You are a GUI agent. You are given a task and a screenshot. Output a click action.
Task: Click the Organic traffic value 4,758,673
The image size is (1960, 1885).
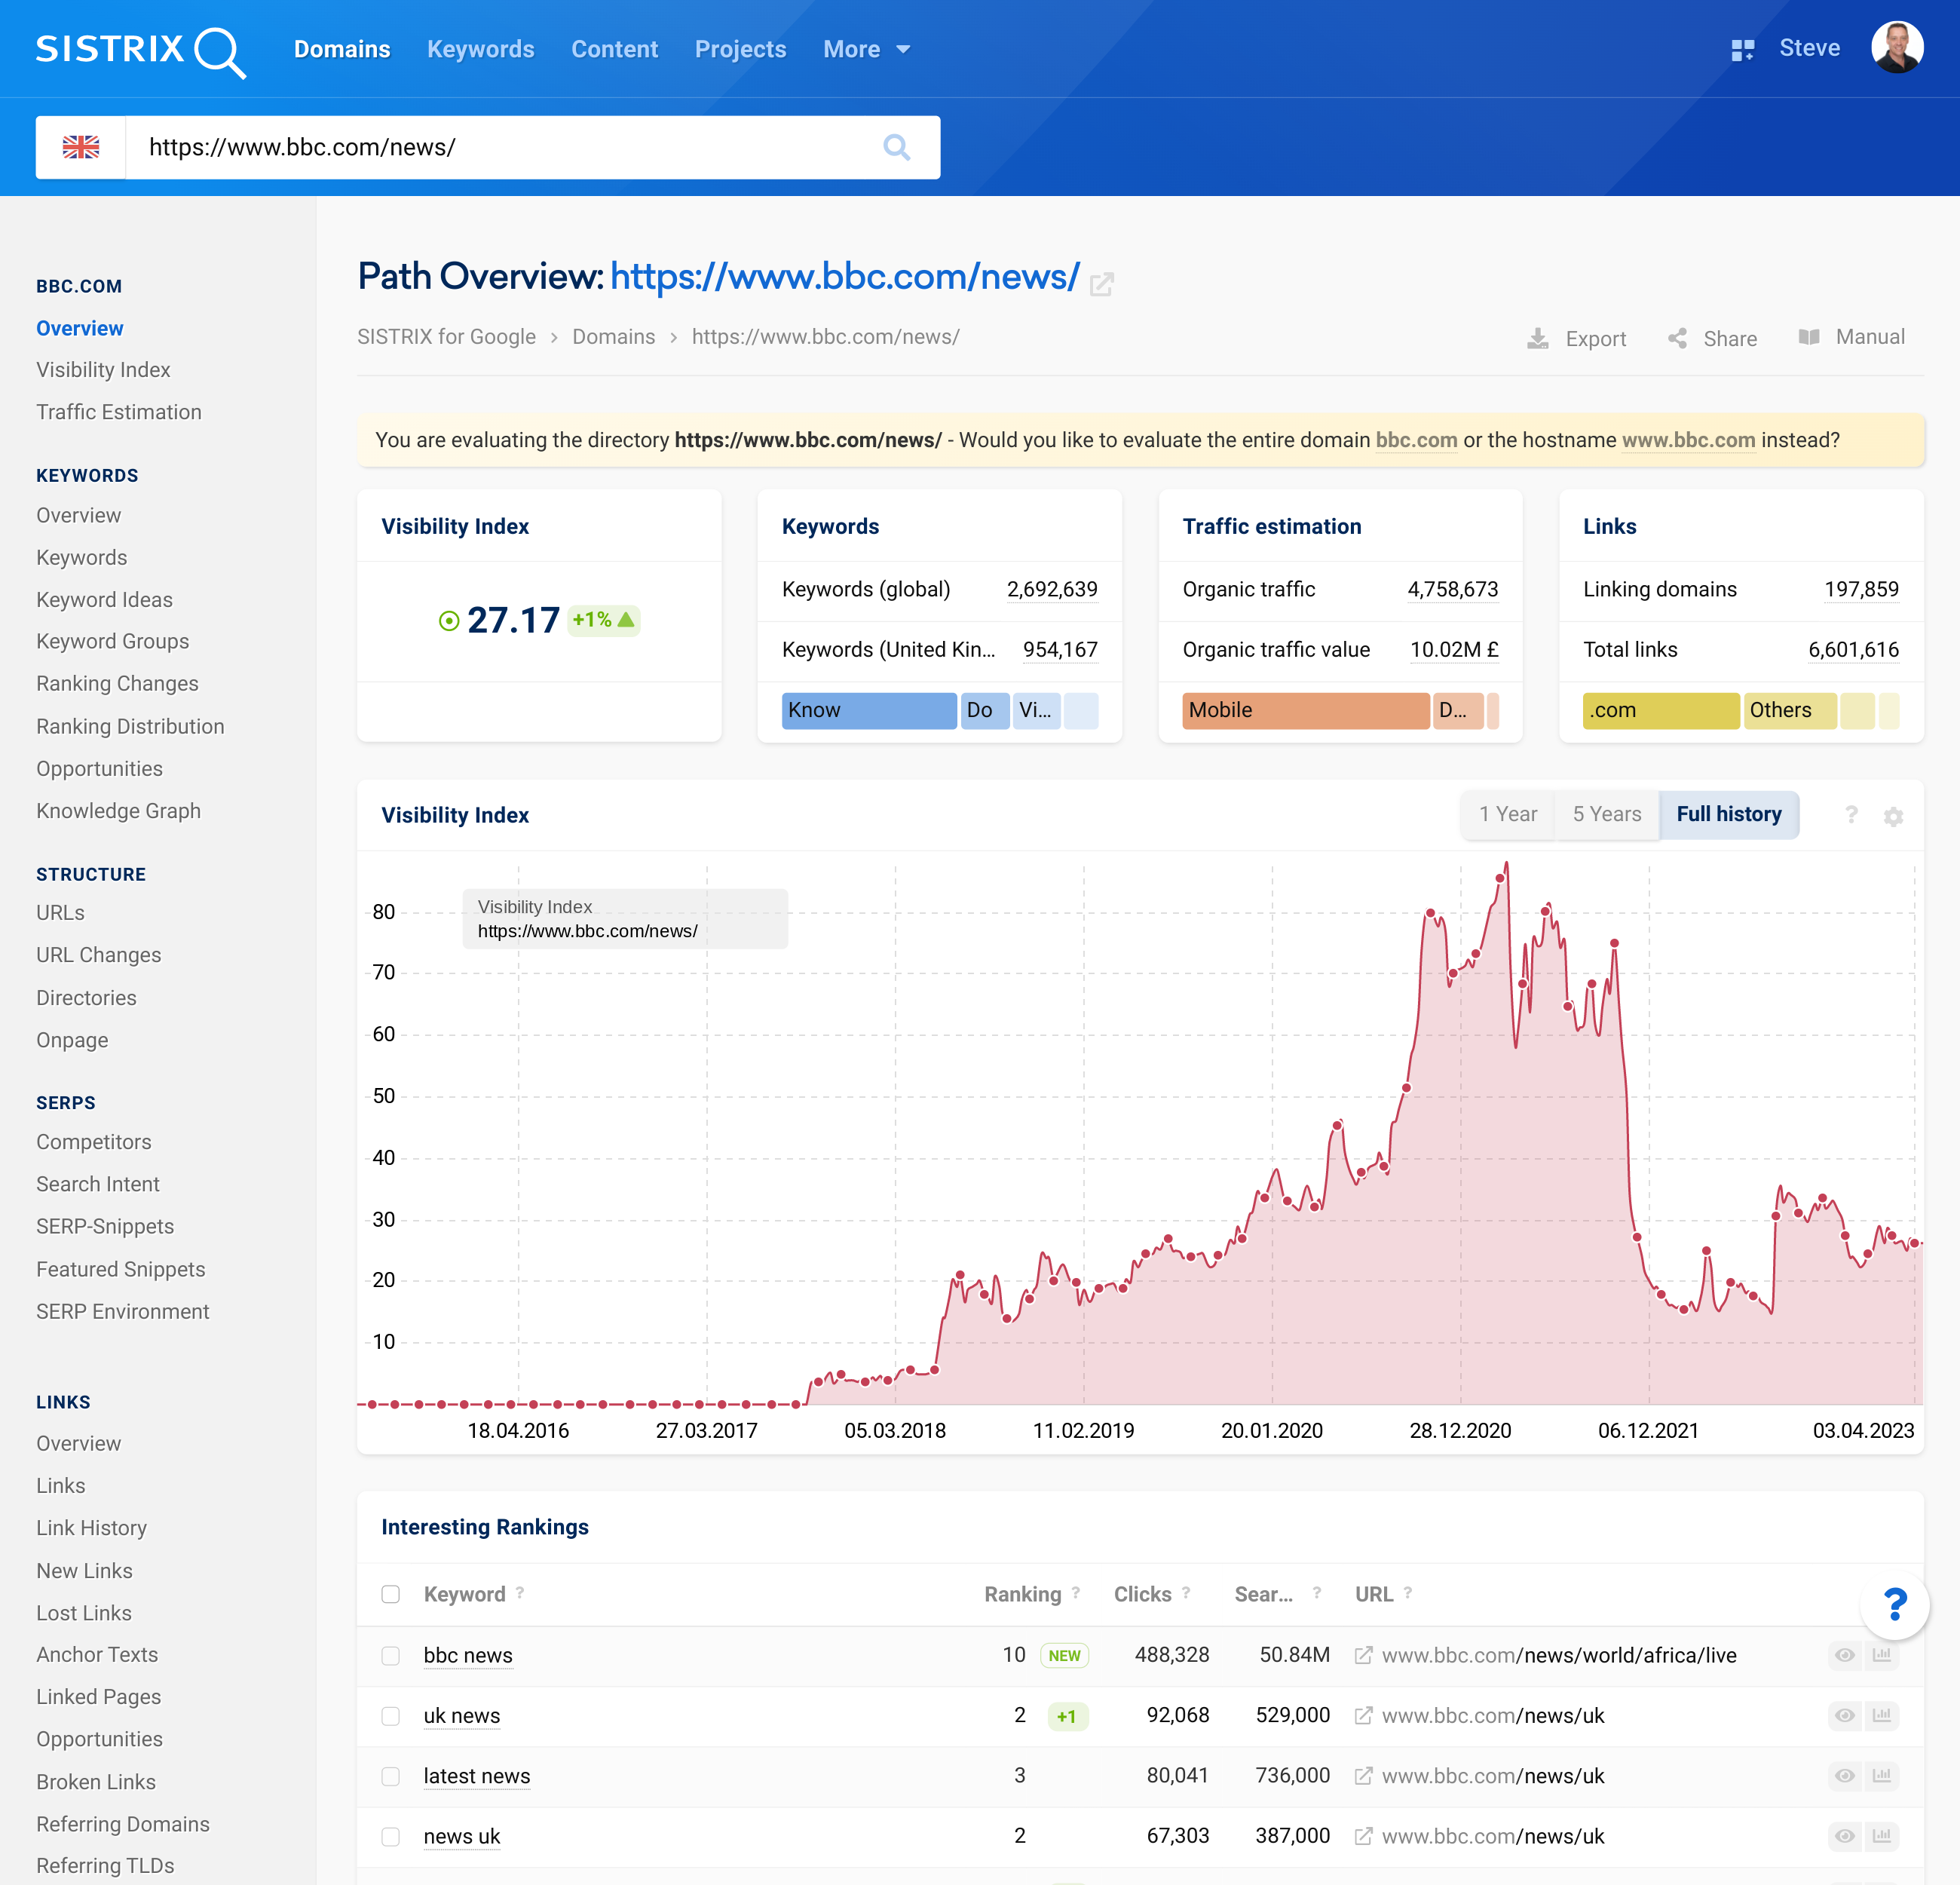tap(1453, 589)
